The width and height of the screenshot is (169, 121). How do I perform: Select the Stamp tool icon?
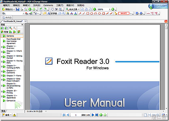[116, 13]
